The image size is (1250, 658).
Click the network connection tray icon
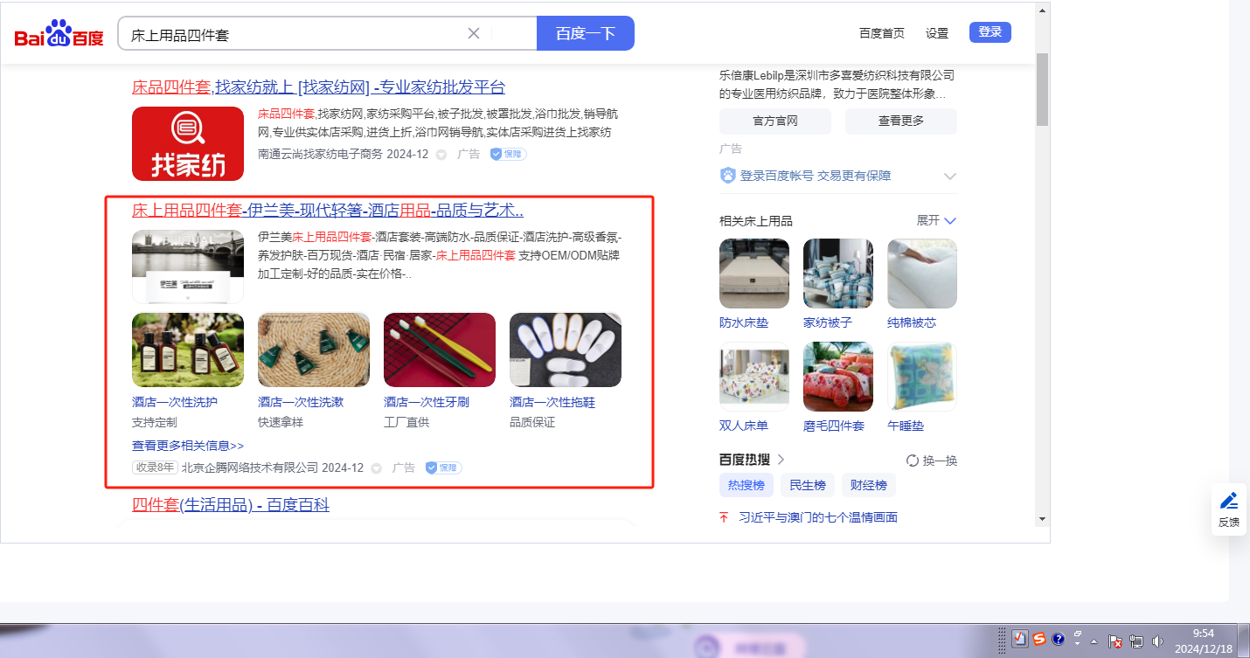(x=1136, y=641)
